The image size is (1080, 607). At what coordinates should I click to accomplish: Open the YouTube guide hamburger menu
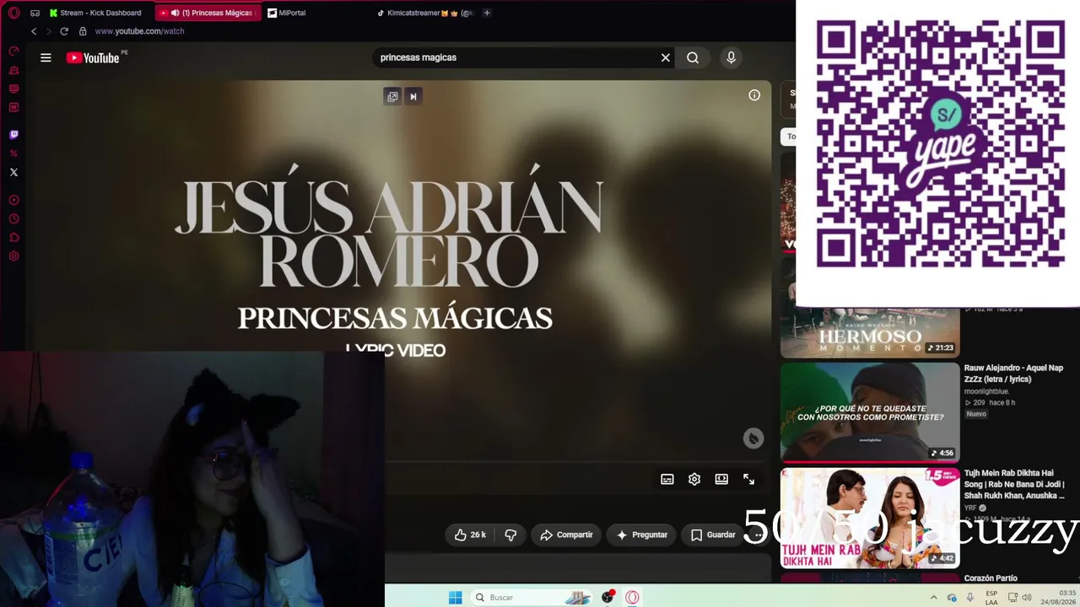[46, 57]
